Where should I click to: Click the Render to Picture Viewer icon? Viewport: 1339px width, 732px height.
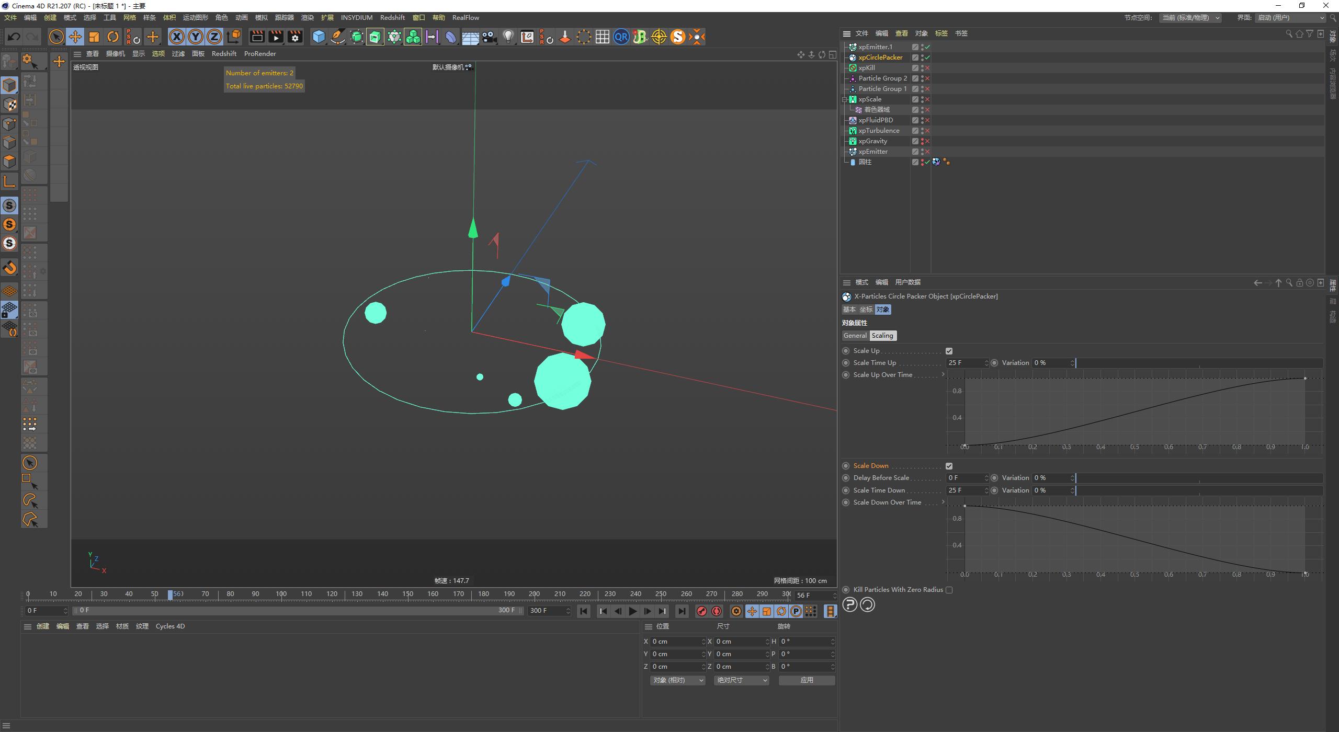pyautogui.click(x=276, y=37)
